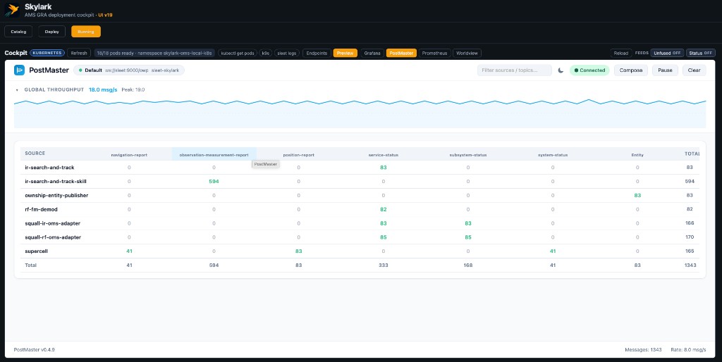Click the service-status column header

383,155
